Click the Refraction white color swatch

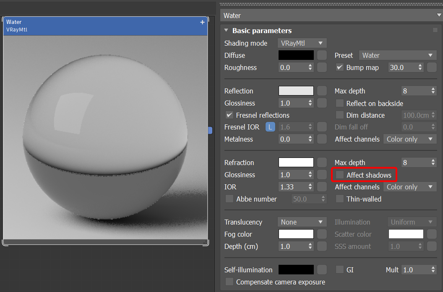tap(296, 163)
